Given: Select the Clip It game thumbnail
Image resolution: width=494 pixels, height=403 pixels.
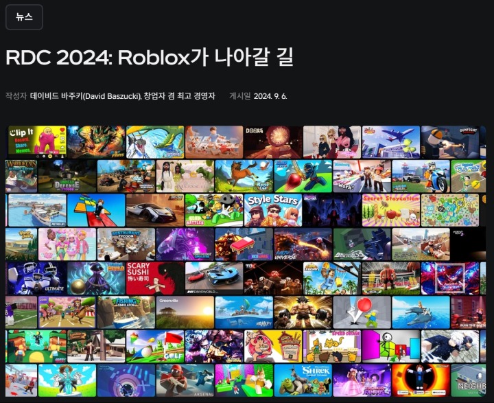Looking at the screenshot, I should pos(36,141).
